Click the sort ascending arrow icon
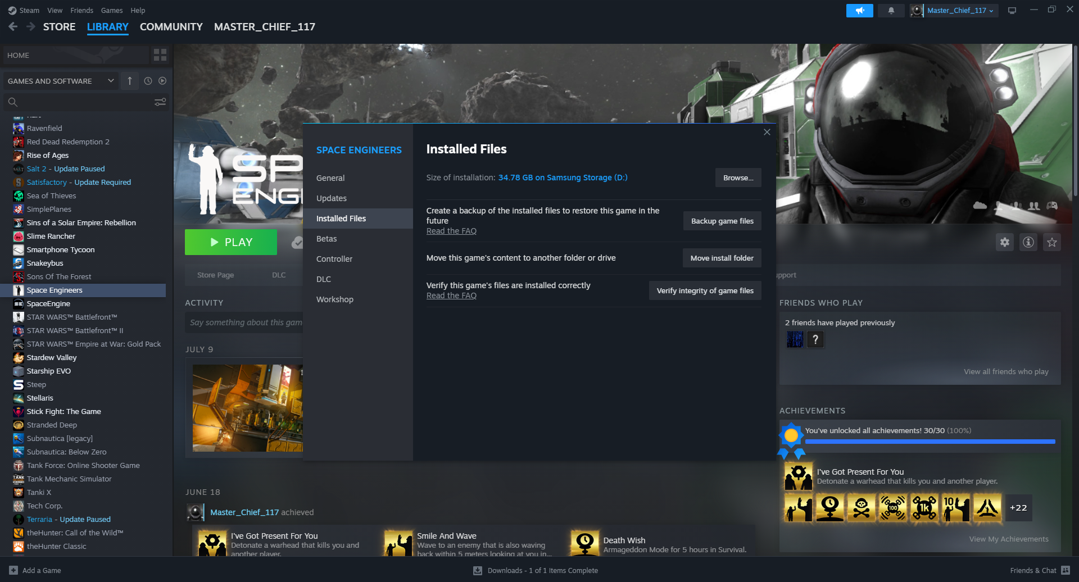This screenshot has width=1079, height=582. pyautogui.click(x=130, y=81)
